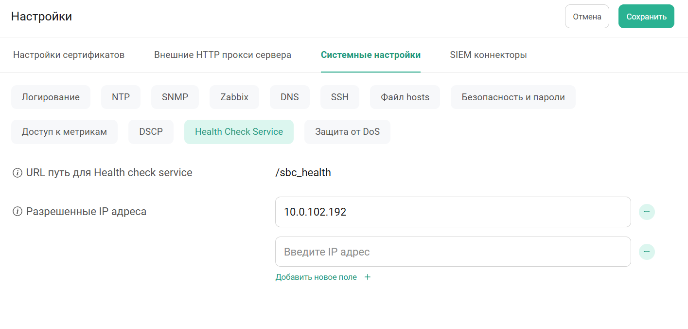
Task: Open Zabbix settings section
Action: (234, 97)
